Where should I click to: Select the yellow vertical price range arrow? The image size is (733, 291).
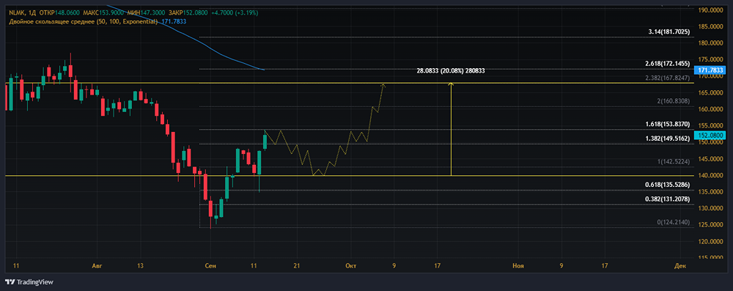point(451,129)
